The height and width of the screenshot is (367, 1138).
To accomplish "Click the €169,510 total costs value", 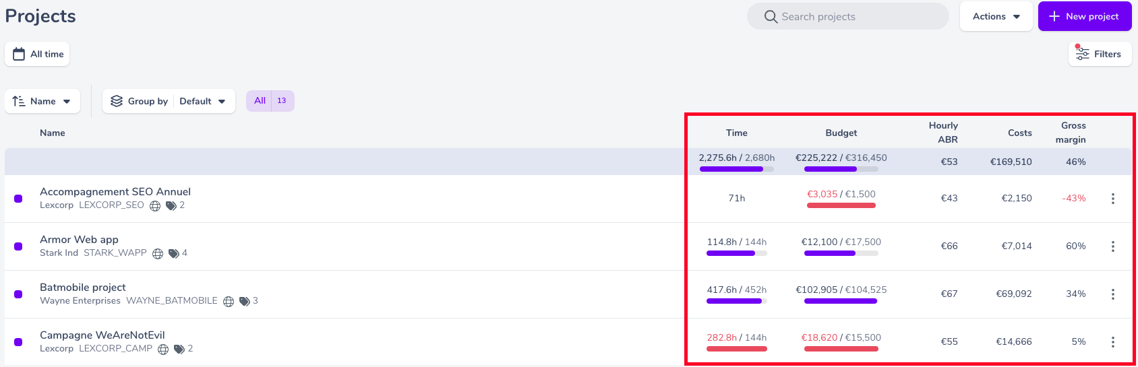I will click(1011, 162).
